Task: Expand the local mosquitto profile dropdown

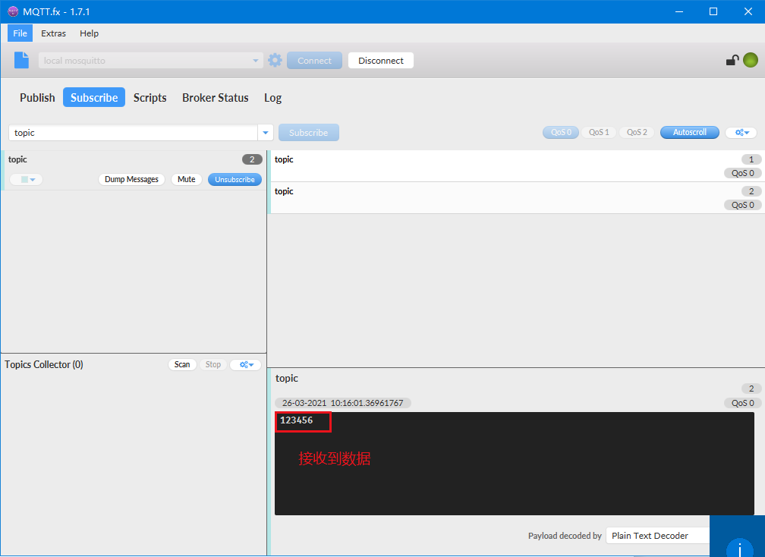Action: coord(256,61)
